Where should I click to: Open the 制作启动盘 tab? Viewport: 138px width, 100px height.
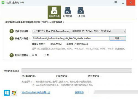click(54, 12)
